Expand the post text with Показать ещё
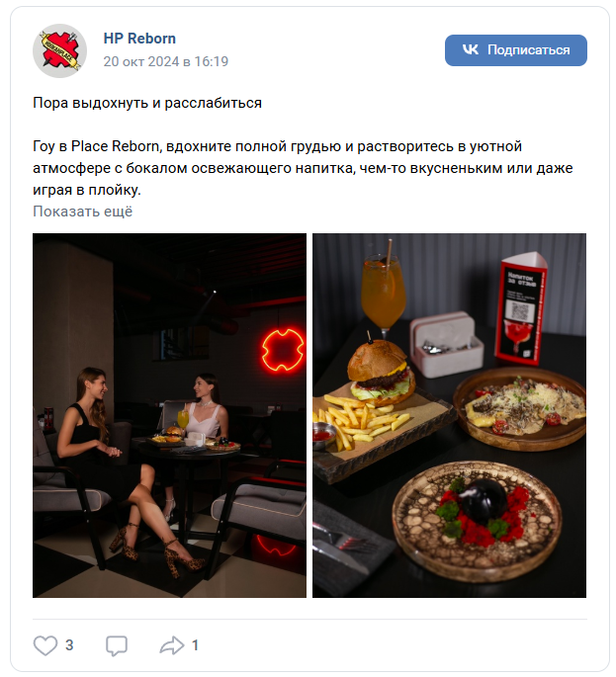The height and width of the screenshot is (677, 616). 82,212
